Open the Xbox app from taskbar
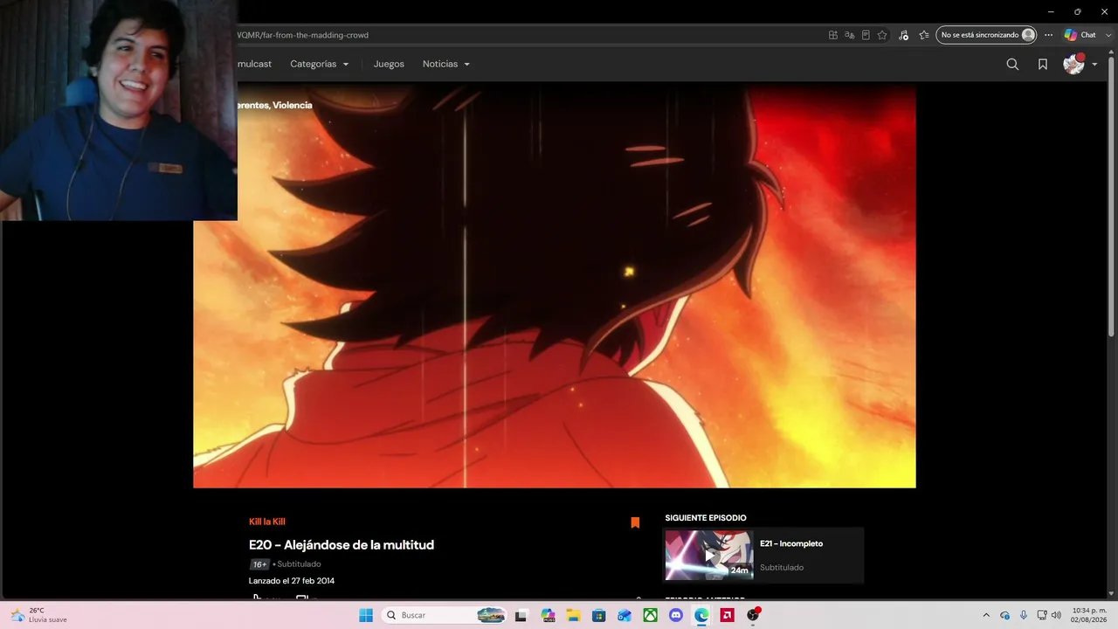Screen dimensions: 1118x629 (651, 615)
